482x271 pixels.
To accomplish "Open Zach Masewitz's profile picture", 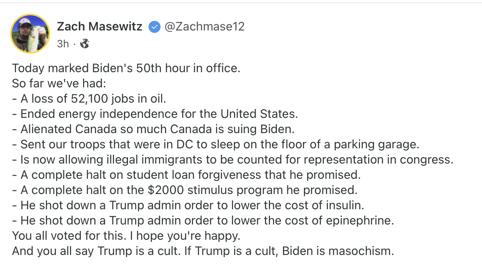I will [x=30, y=34].
